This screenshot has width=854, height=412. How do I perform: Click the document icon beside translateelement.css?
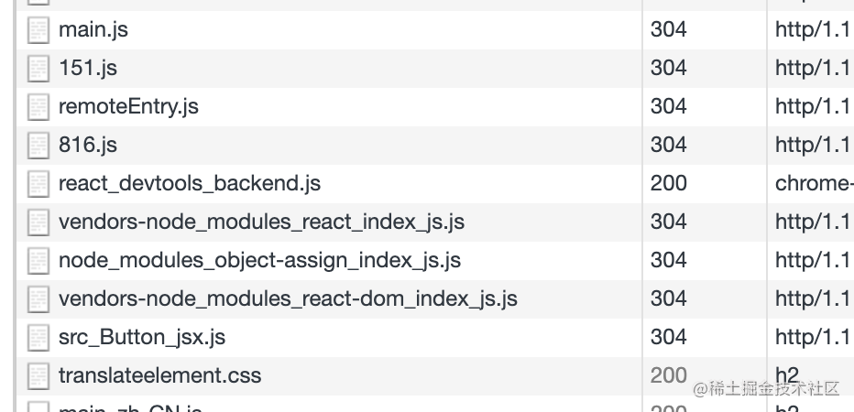[x=38, y=376]
